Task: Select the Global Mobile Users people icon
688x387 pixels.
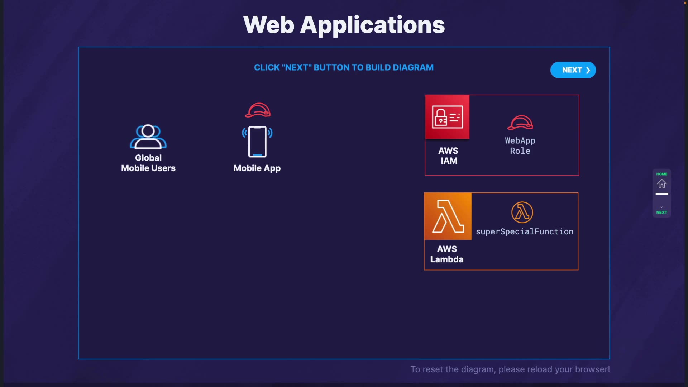Action: (148, 137)
